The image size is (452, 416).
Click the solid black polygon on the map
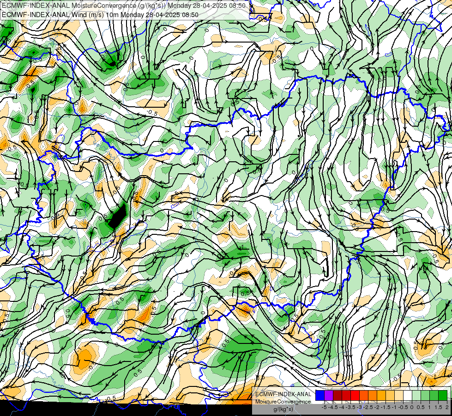point(117,216)
